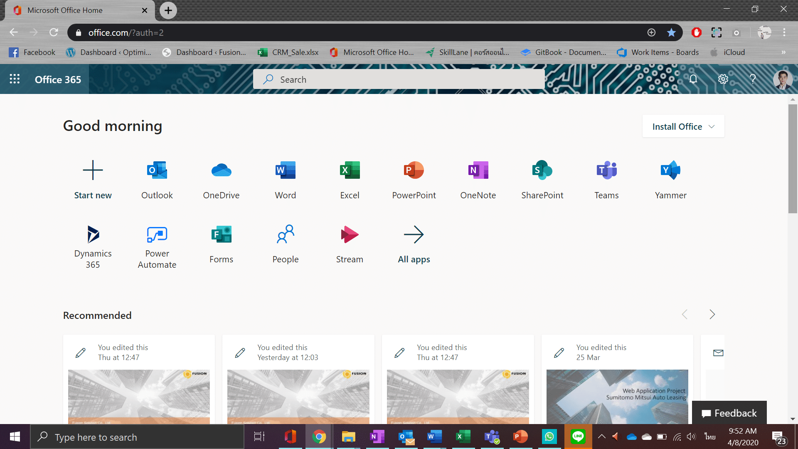This screenshot has width=798, height=449.
Task: Open the Windows Start menu
Action: coord(15,437)
